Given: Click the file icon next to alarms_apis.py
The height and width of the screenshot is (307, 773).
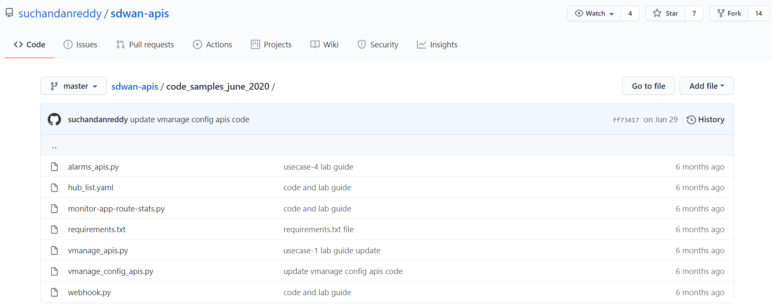Looking at the screenshot, I should pos(54,167).
